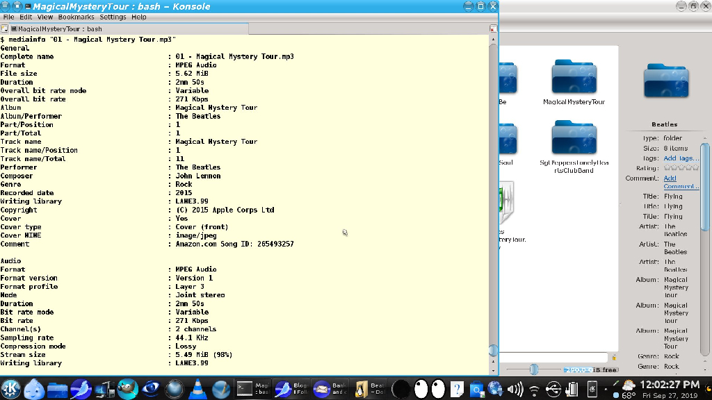Open the Settings menu in Konsole

point(113,17)
